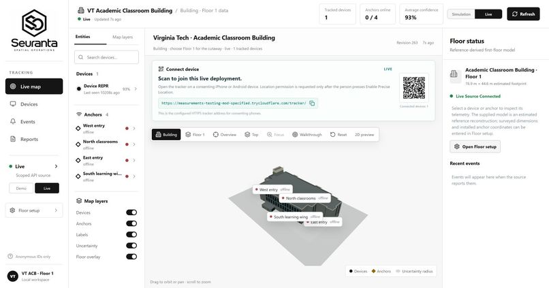
Task: Click the search magnifier icon
Action: tap(81, 57)
